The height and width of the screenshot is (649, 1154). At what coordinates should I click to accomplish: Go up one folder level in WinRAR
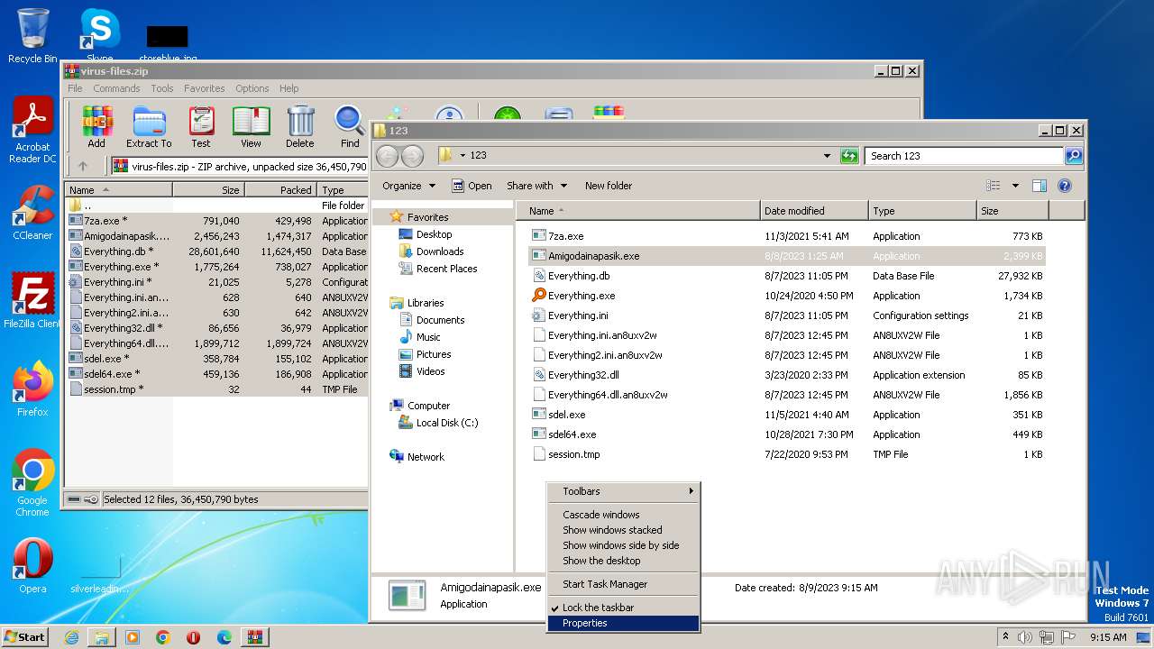point(83,166)
